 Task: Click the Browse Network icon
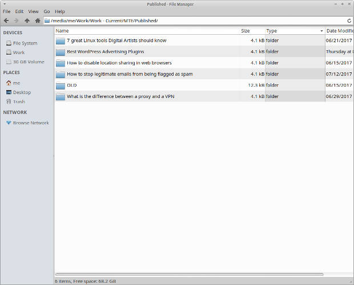[9, 123]
